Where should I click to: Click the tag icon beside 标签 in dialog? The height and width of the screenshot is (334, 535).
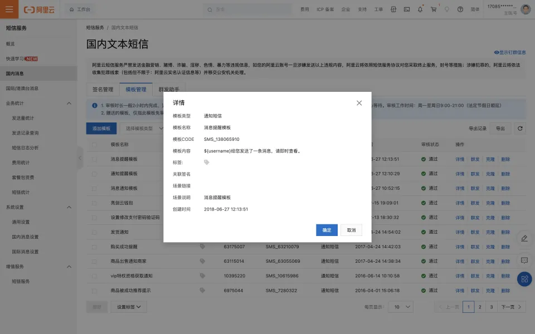point(206,162)
